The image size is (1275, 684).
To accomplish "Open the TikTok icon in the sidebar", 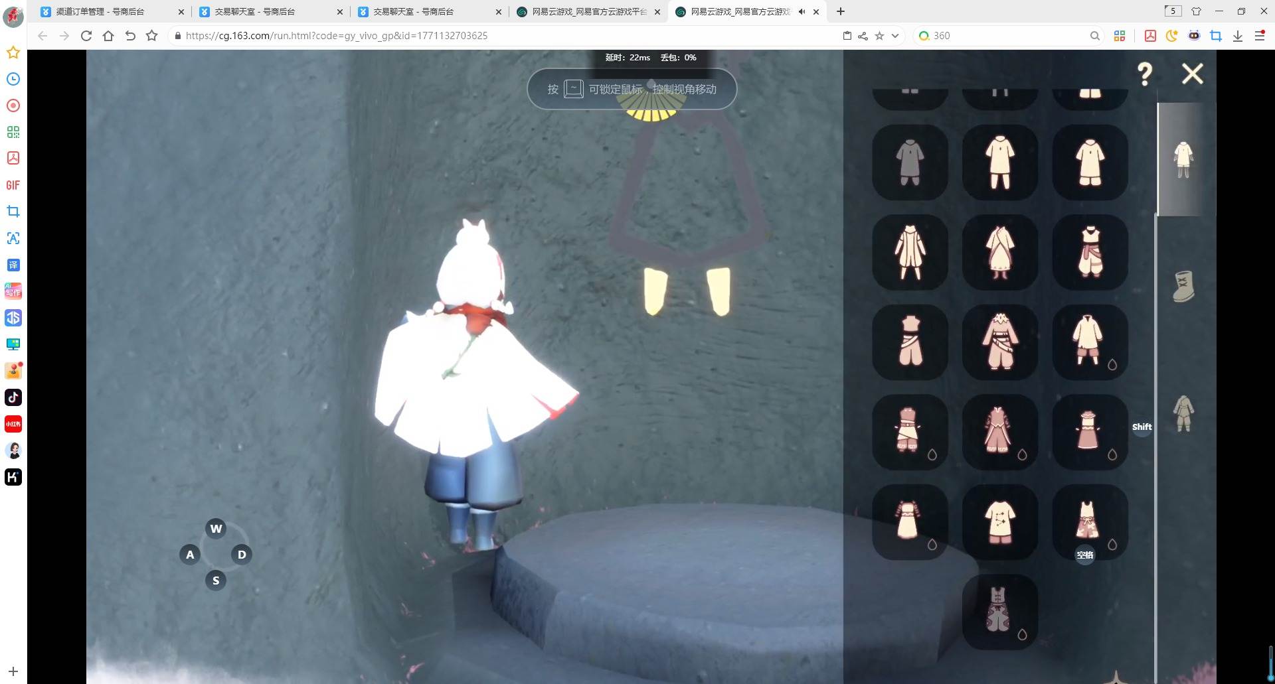I will [x=13, y=397].
